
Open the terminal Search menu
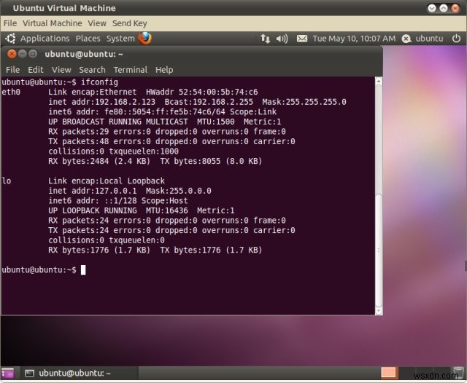tap(92, 70)
